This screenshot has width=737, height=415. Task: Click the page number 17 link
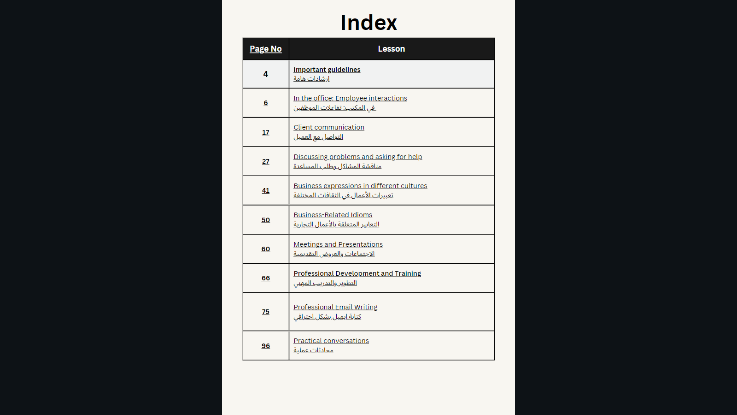tap(266, 132)
